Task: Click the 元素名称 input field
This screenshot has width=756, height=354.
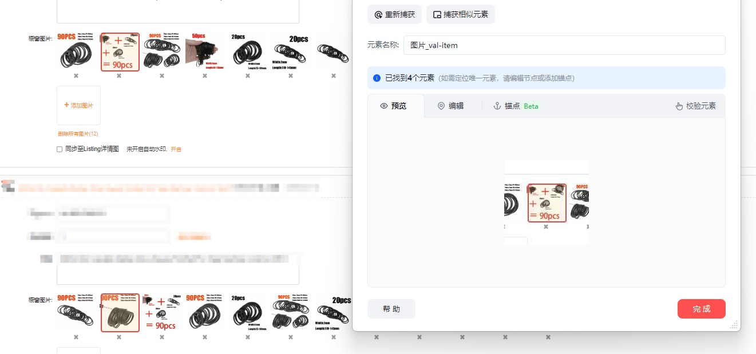Action: (x=564, y=45)
